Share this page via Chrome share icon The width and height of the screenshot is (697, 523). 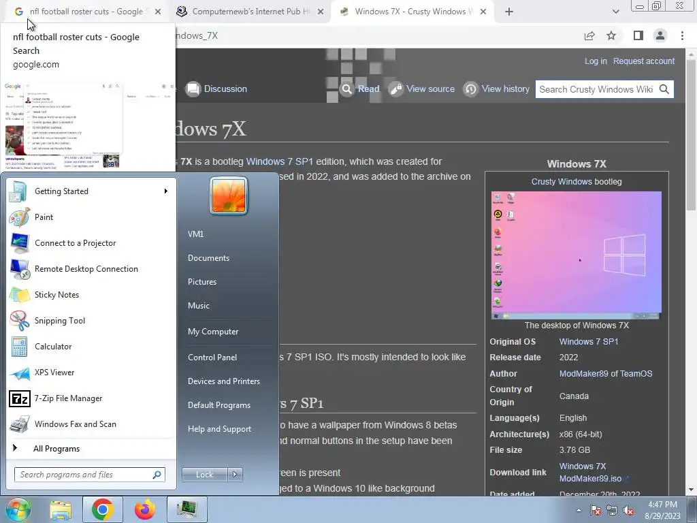click(589, 35)
